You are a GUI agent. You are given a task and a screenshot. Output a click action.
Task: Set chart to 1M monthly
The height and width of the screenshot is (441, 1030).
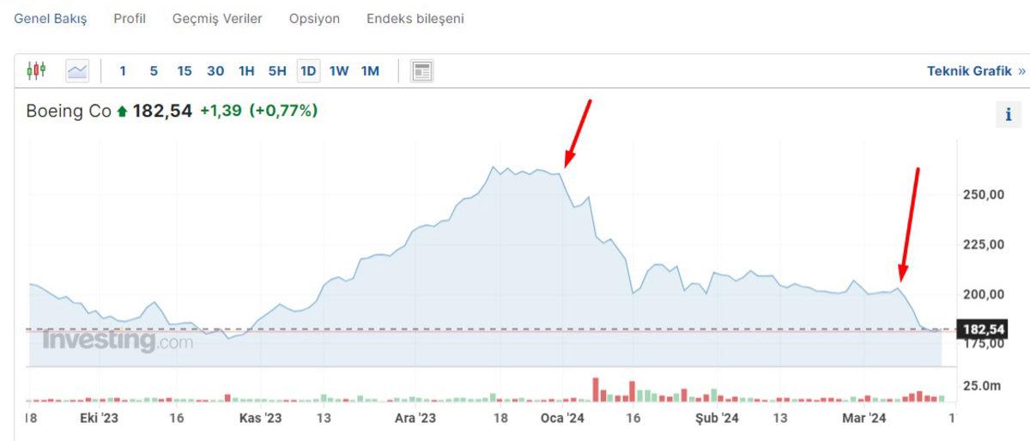coord(370,70)
